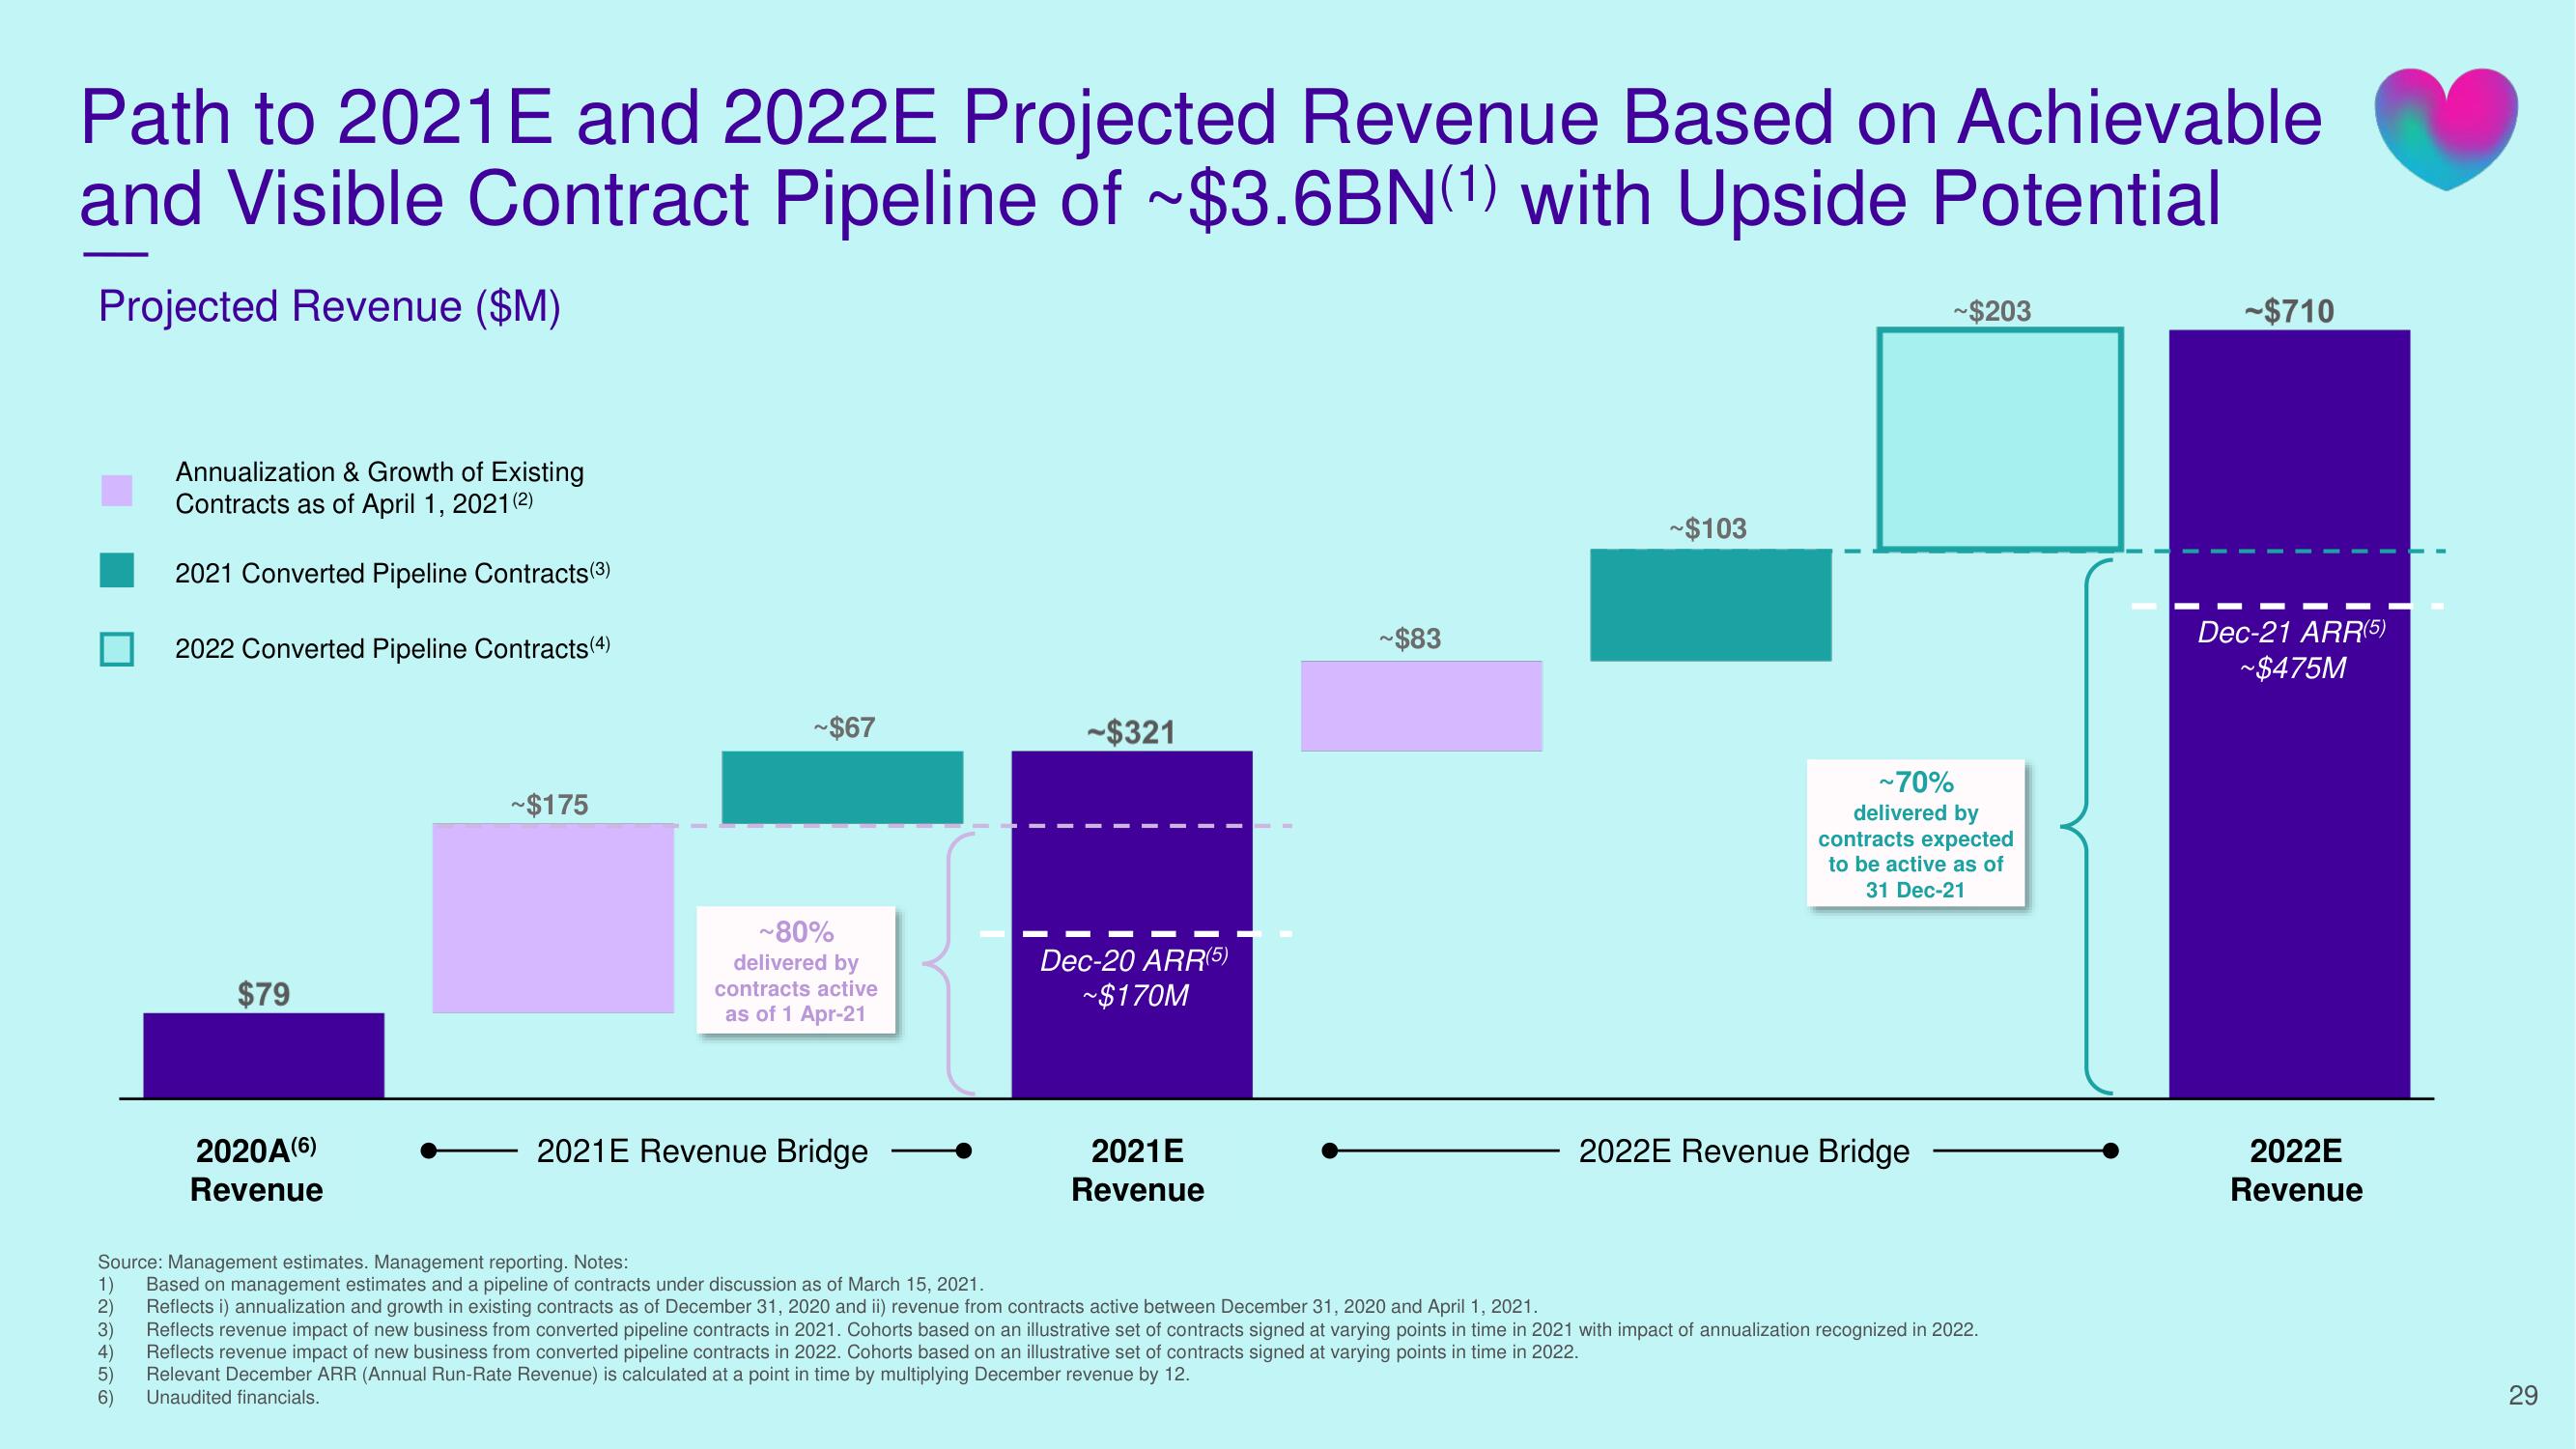Click the outlined ~$203 bridge bar

2000,439
